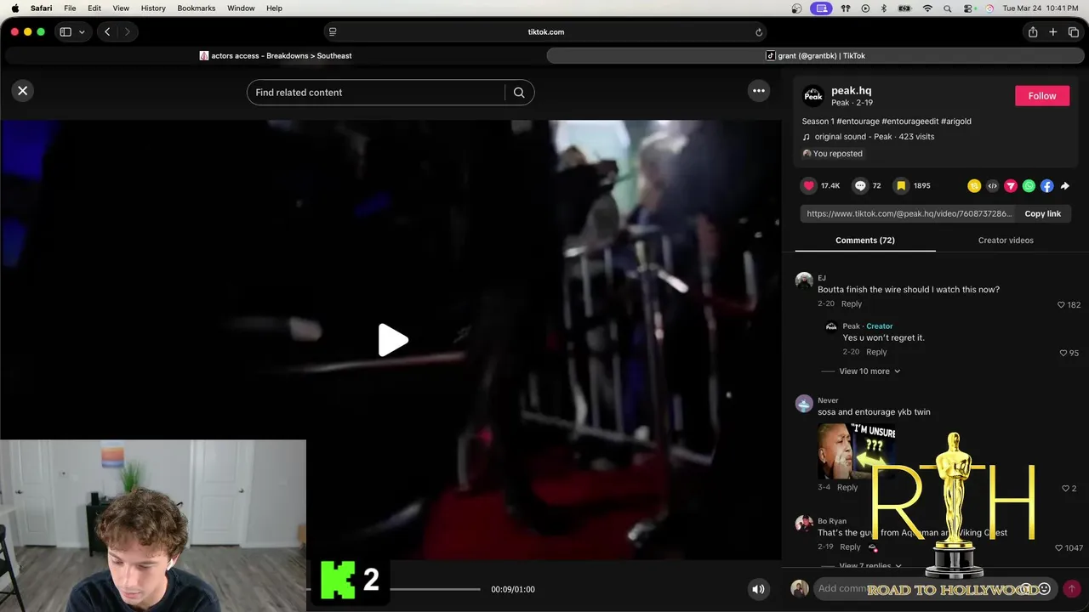
Task: Open the #arigold hashtag
Action: click(x=956, y=122)
